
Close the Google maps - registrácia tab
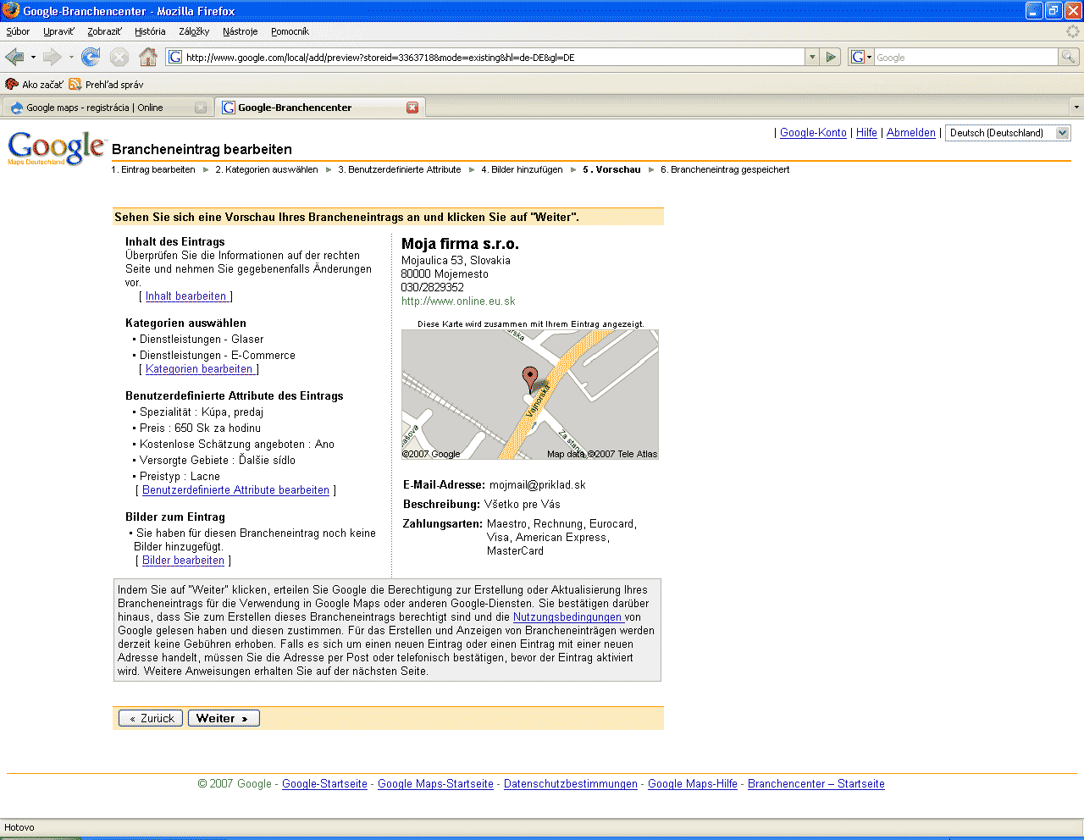201,108
